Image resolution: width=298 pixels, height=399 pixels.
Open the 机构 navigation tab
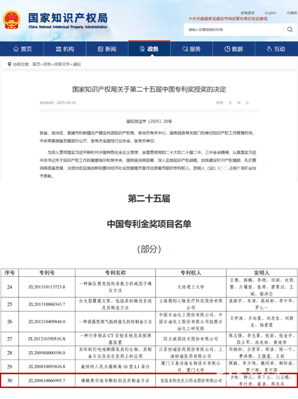(65, 49)
